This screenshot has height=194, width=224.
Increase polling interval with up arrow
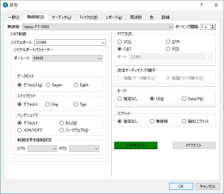point(213,26)
